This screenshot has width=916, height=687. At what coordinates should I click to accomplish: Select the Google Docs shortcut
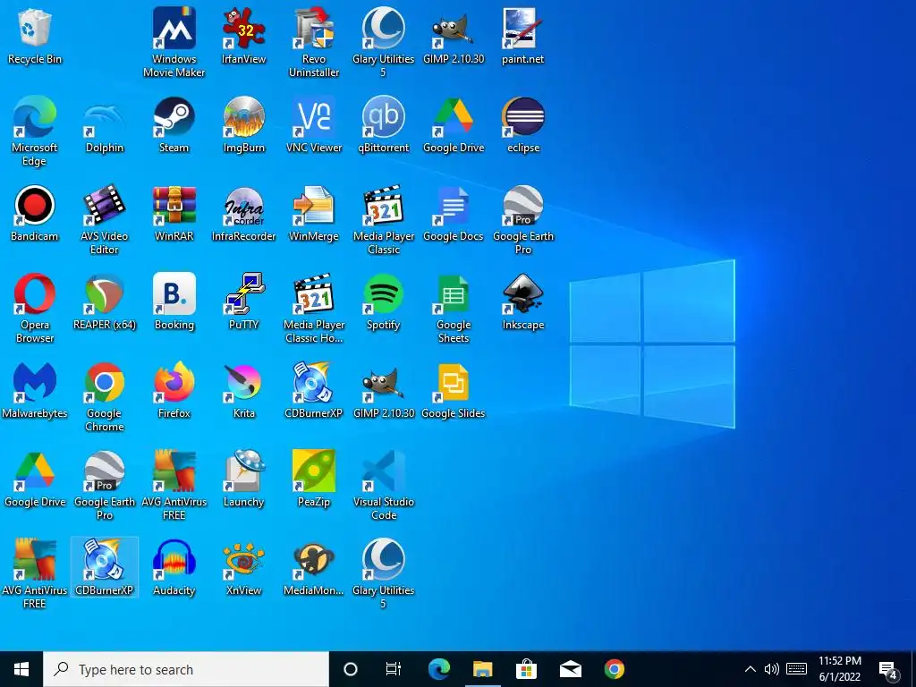454,214
